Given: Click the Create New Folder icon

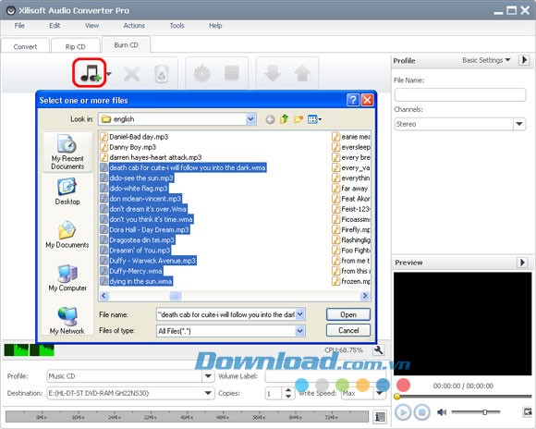Looking at the screenshot, I should click(x=298, y=119).
